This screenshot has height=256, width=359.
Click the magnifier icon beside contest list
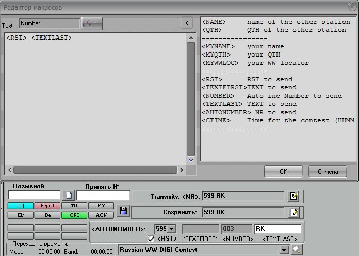tap(297, 249)
